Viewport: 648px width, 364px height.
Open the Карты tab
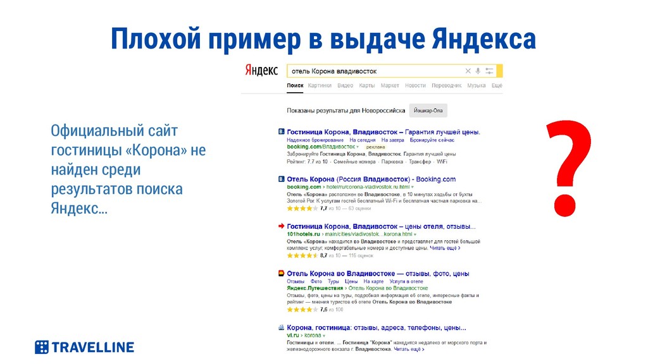click(366, 85)
